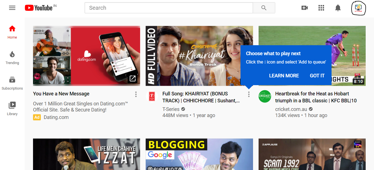Click title 'Heartbreak for the Heat as Hobart'
Viewport: 374px width, 170px height.
[x=316, y=97]
